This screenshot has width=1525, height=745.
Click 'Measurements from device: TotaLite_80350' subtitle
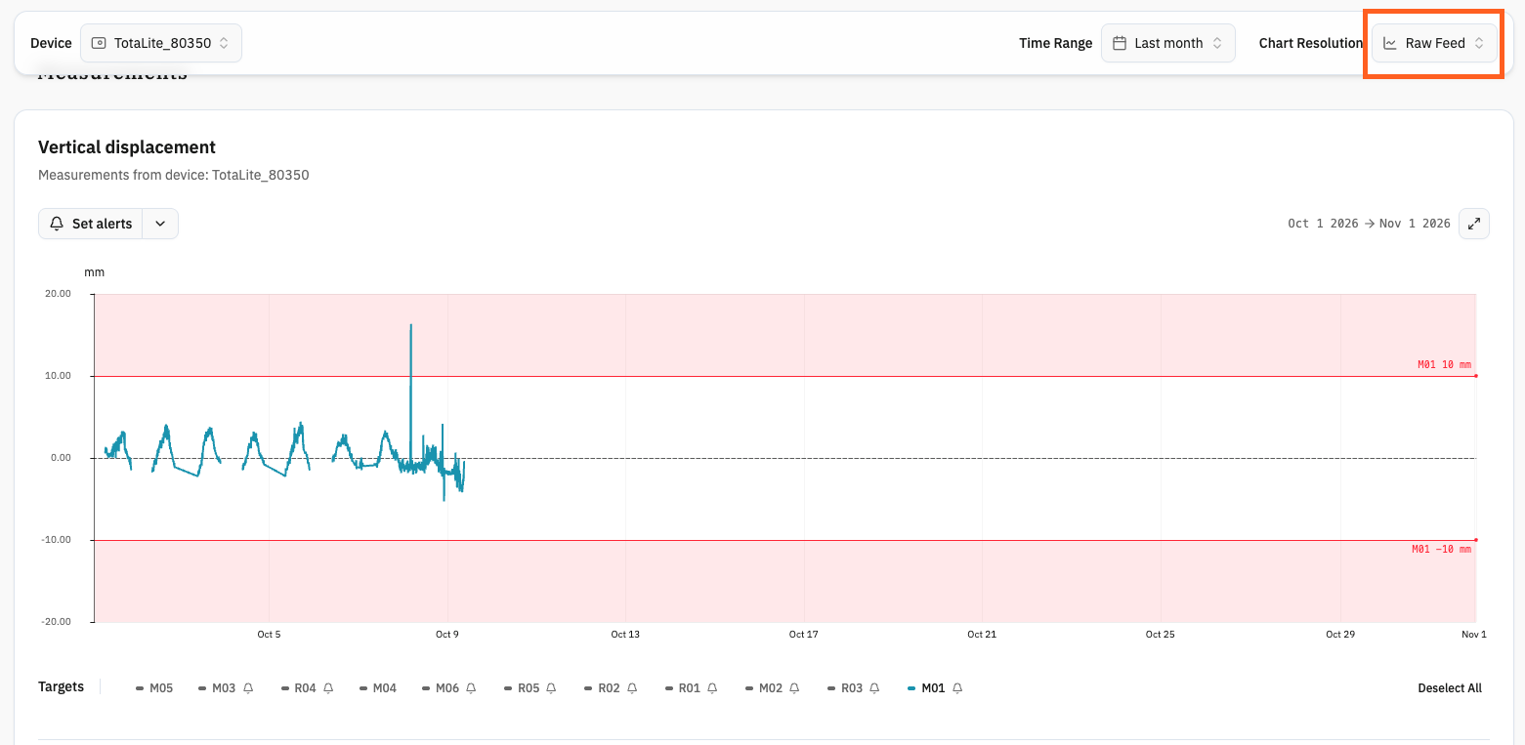(x=174, y=176)
